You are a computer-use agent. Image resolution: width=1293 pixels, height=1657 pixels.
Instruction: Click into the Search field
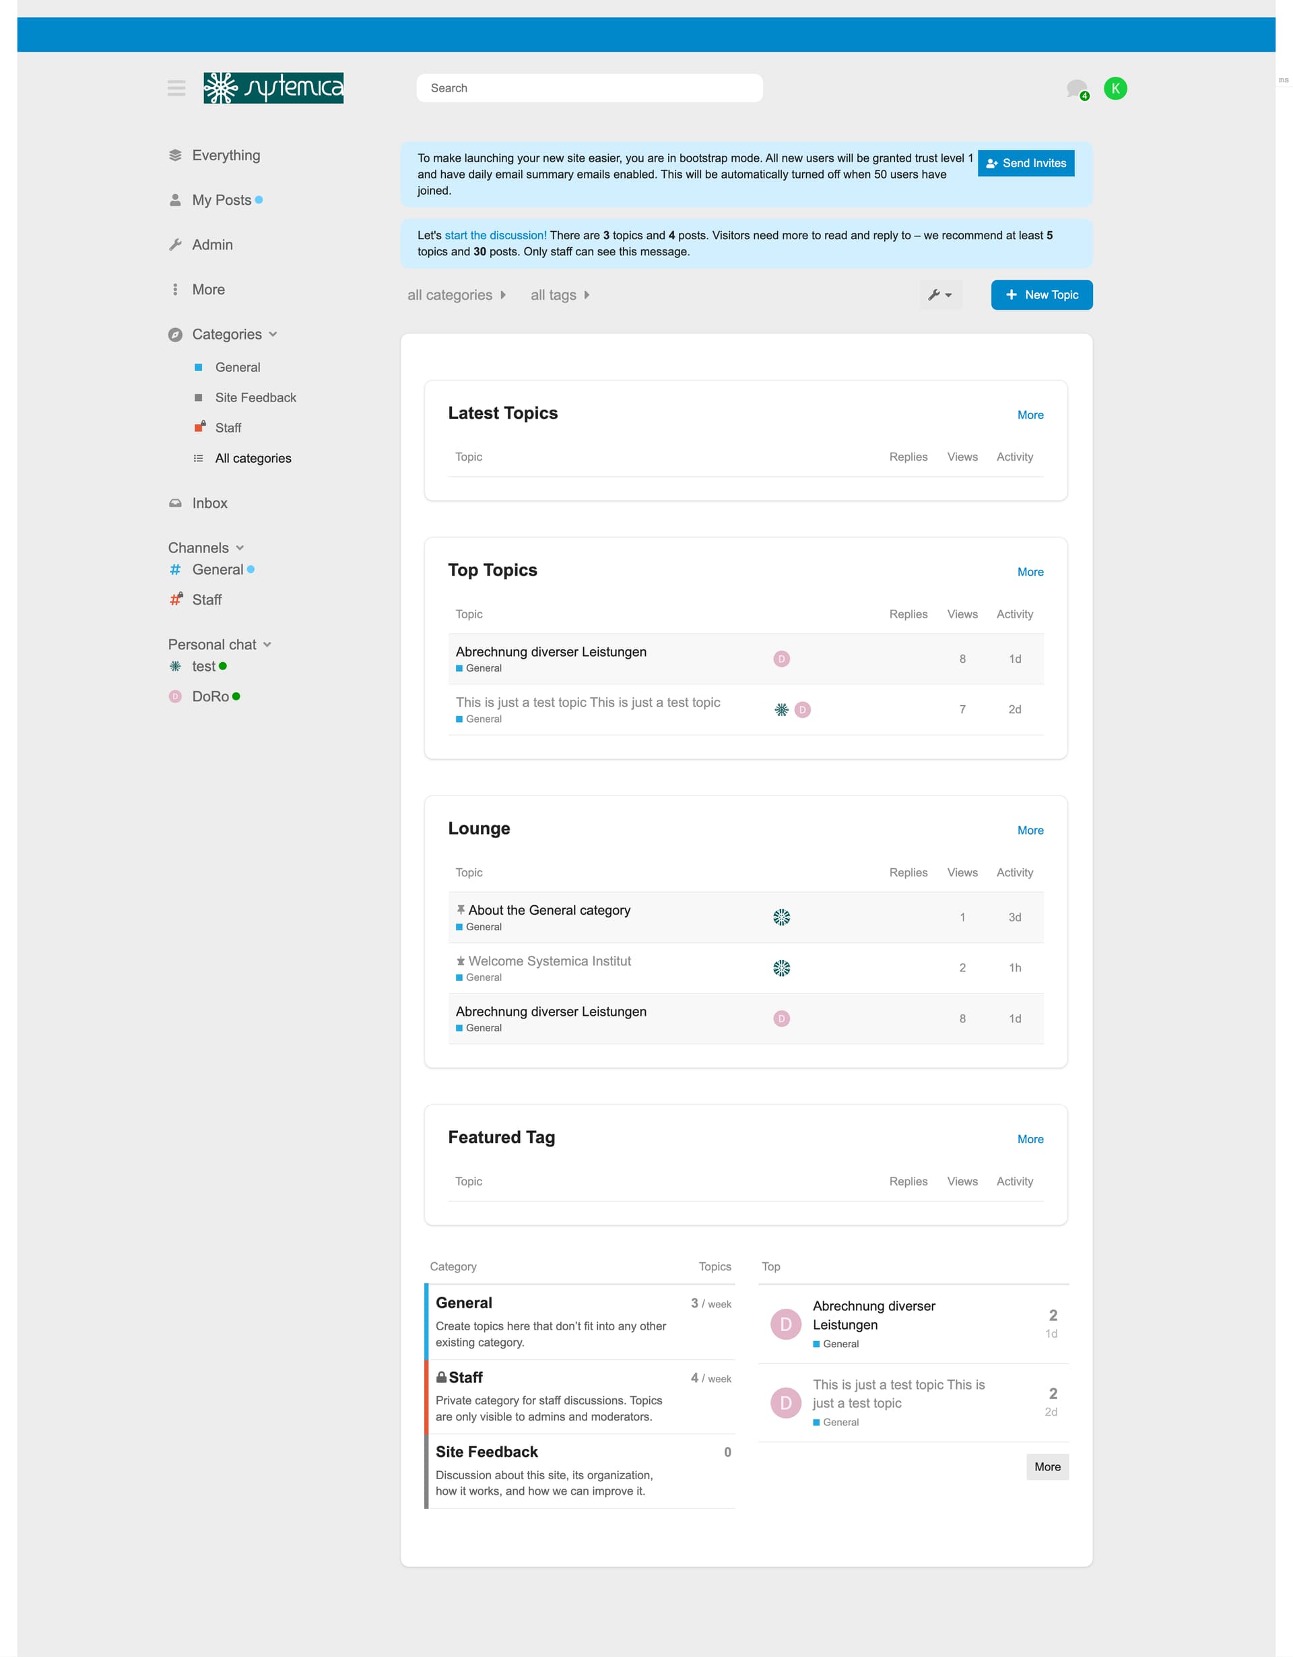coord(589,88)
